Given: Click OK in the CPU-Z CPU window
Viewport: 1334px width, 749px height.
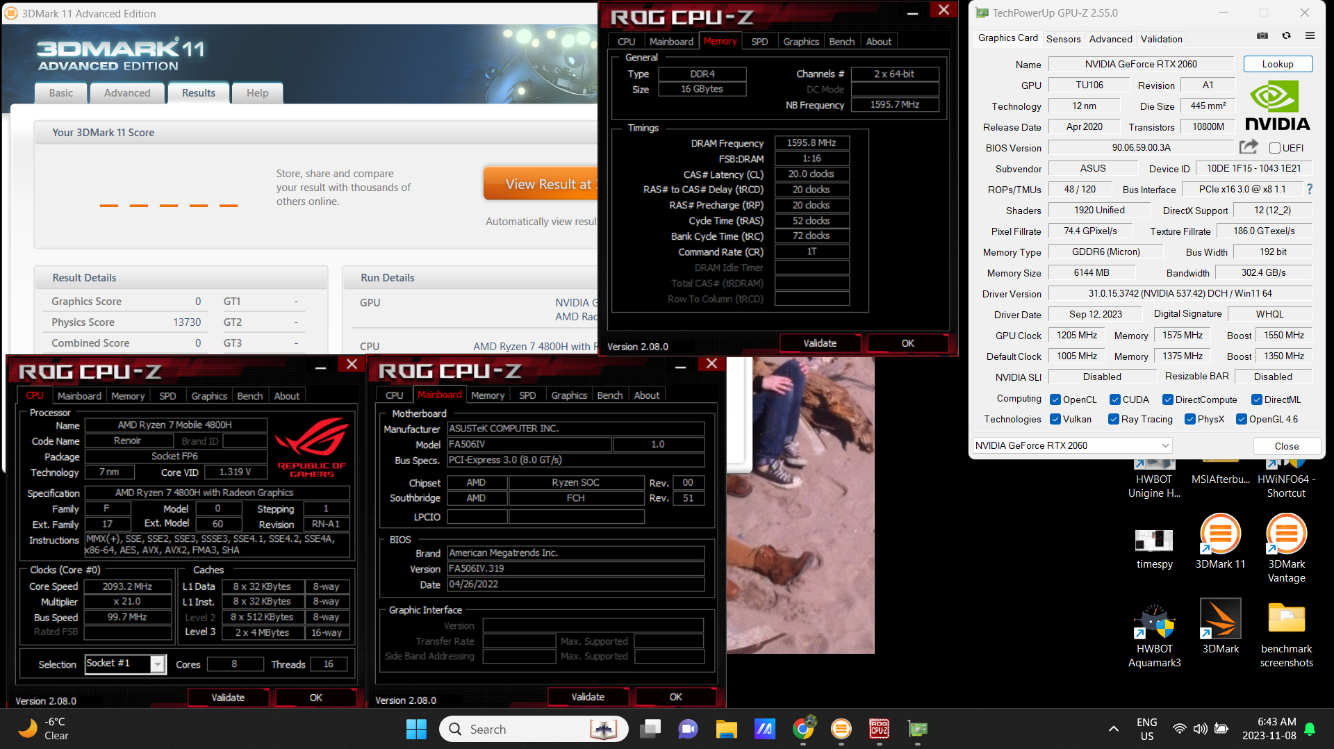Looking at the screenshot, I should click(315, 697).
